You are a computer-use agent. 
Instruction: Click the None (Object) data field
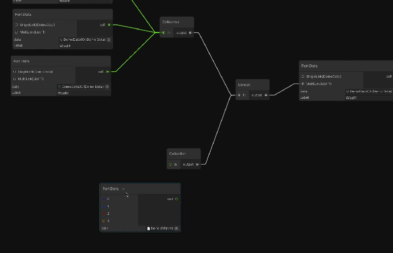click(160, 228)
